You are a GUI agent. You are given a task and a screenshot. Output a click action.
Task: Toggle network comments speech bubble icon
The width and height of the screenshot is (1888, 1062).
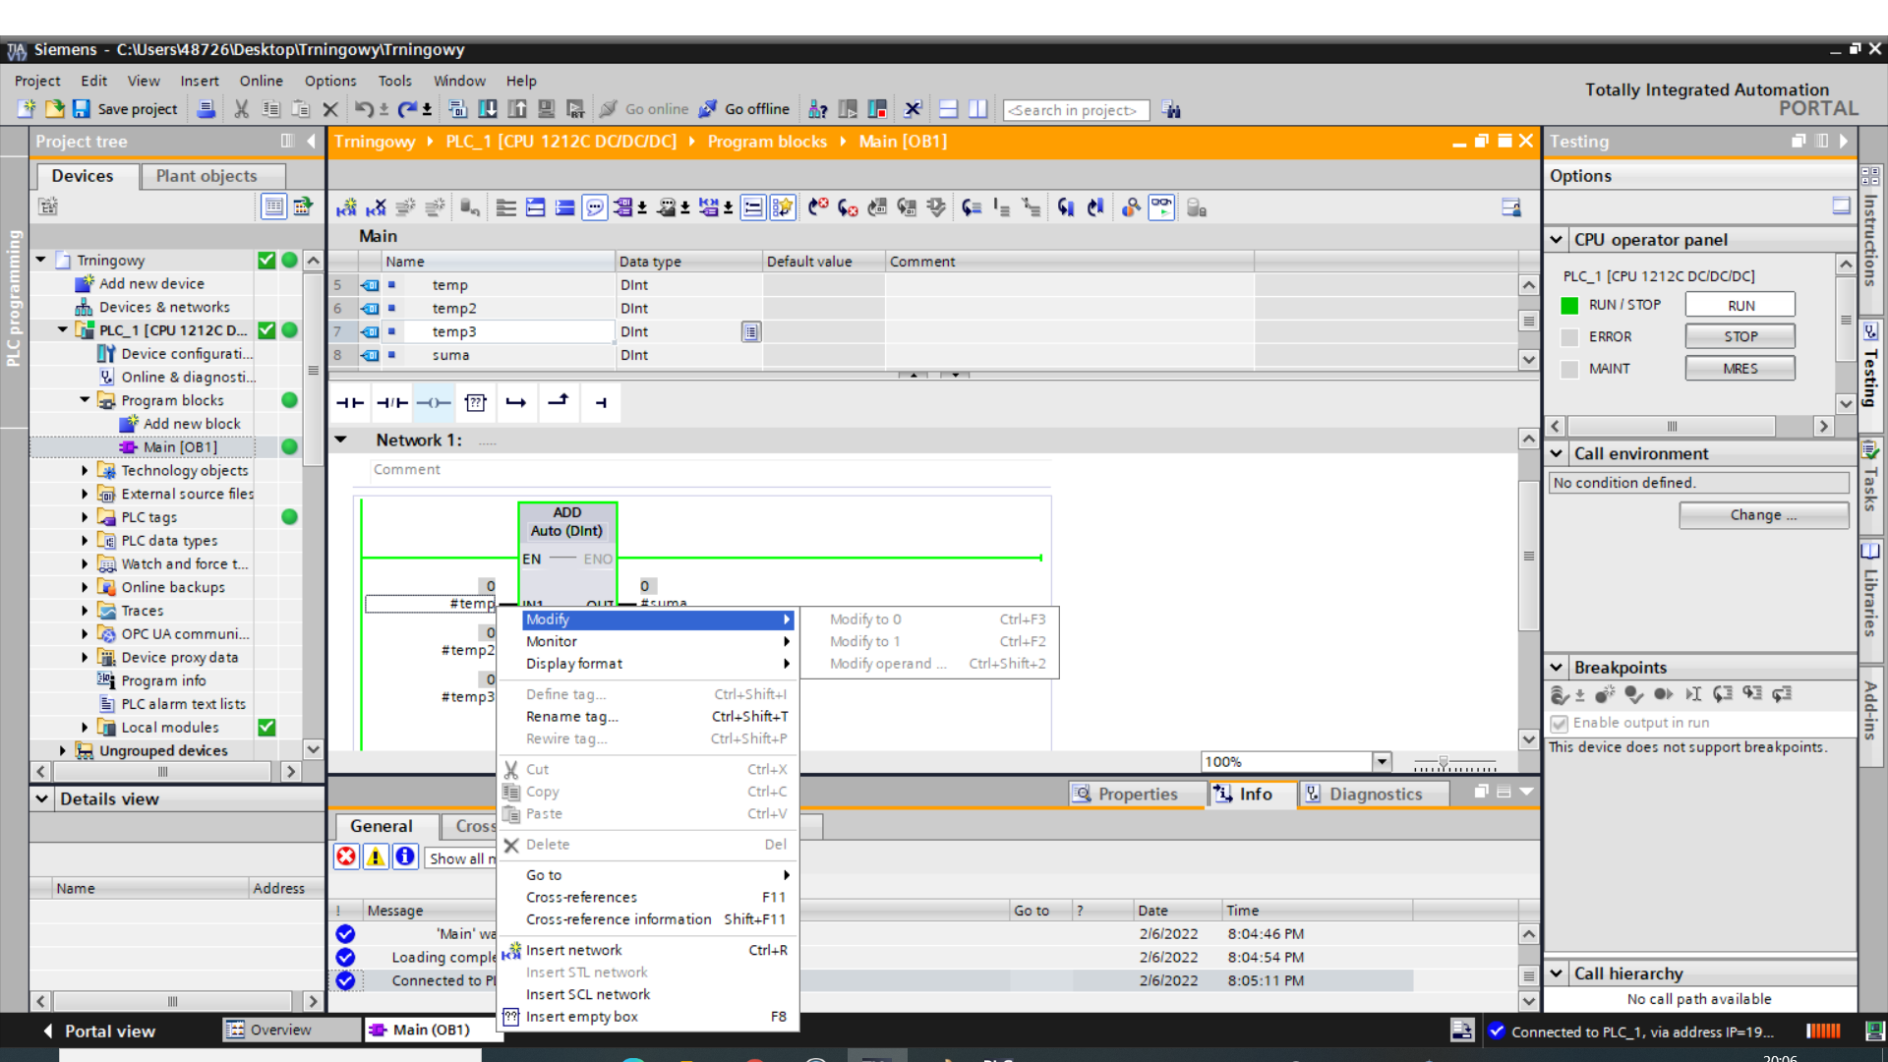click(594, 207)
